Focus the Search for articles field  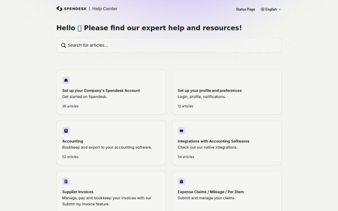coord(169,45)
